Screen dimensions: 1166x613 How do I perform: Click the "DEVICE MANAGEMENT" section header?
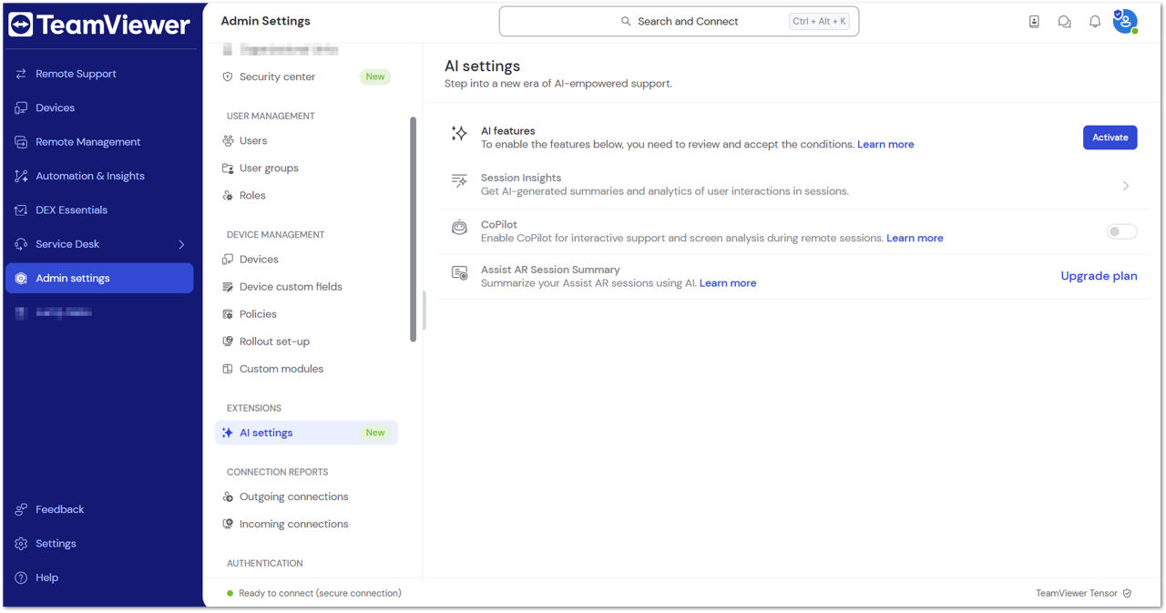coord(275,235)
